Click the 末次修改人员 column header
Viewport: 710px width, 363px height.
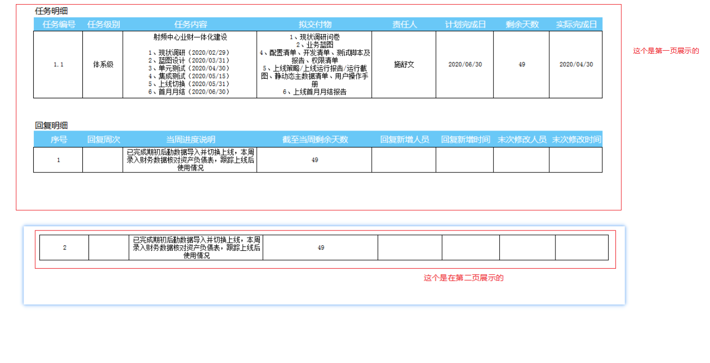point(522,139)
